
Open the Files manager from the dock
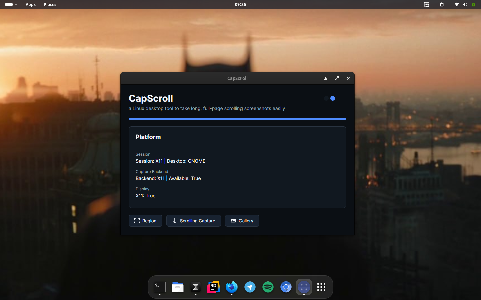click(x=178, y=287)
